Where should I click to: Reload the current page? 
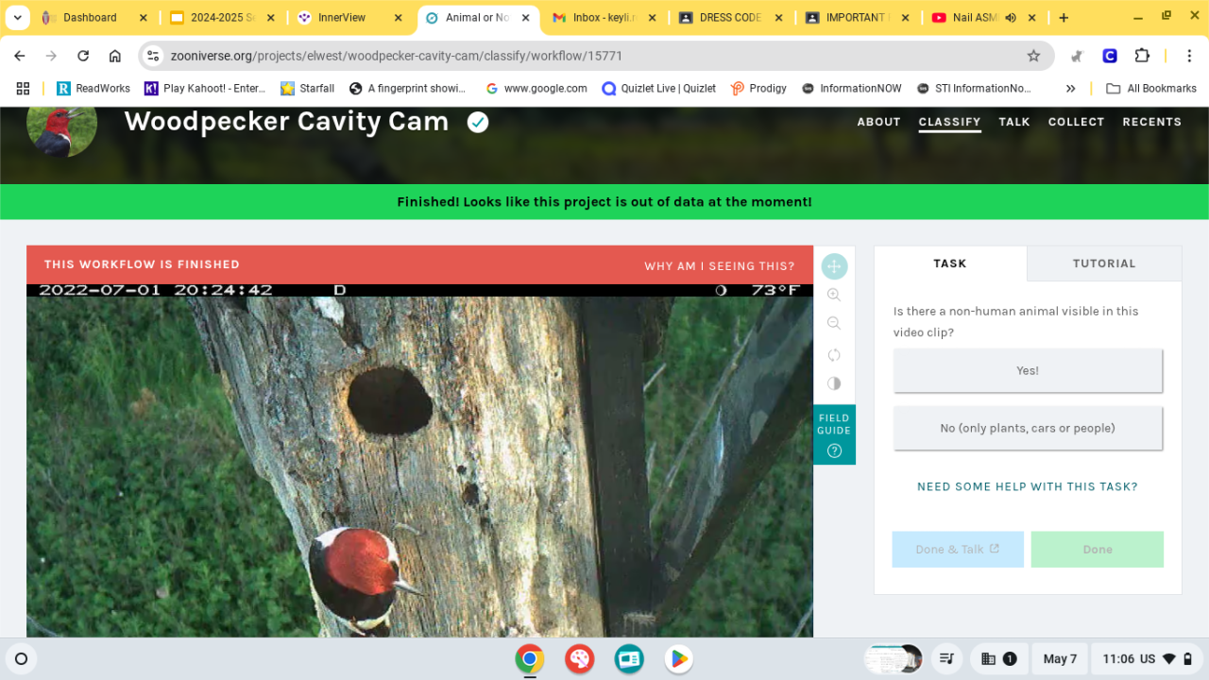[83, 56]
